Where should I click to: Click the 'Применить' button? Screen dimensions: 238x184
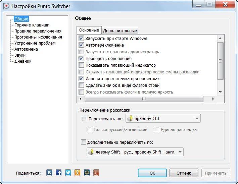pyautogui.click(x=216, y=173)
